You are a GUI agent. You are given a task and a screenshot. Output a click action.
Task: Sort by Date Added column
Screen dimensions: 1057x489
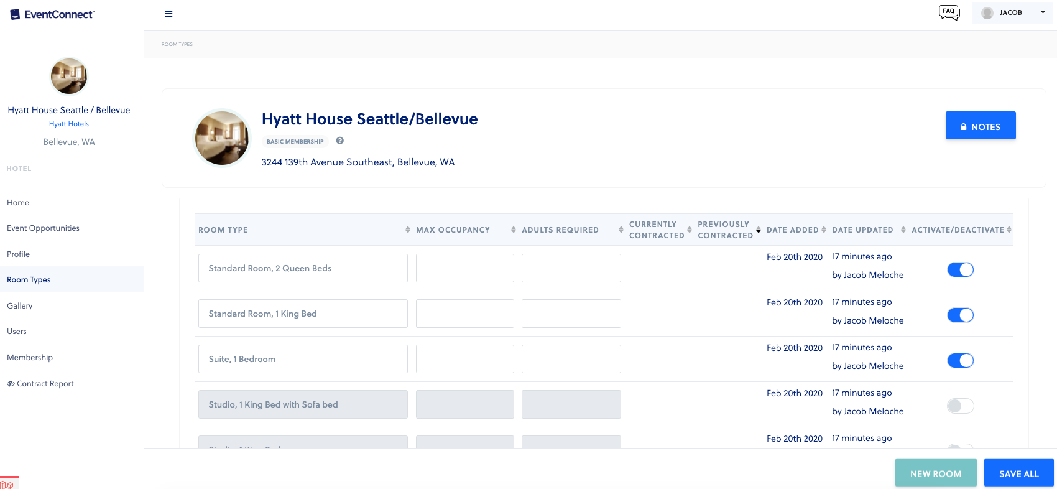point(824,230)
